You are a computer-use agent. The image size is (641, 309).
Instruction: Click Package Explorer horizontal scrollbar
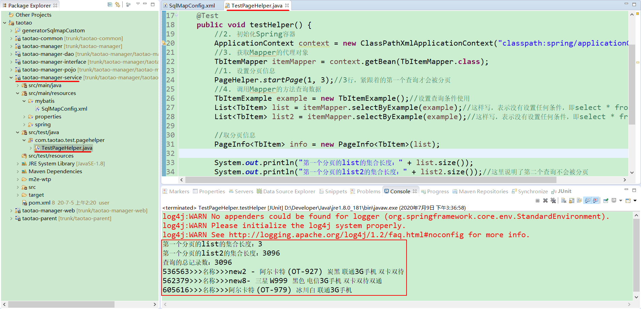coord(61,304)
